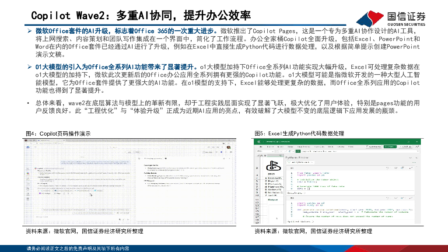Image resolution: width=448 pixels, height=252 pixels.
Task: Click the Copilot logo in the Copilot screenshot
Action: (28, 147)
